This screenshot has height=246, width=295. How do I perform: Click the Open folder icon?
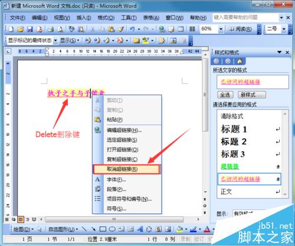(20, 29)
